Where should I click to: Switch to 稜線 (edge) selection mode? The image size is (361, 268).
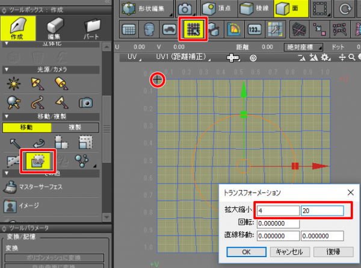click(256, 8)
